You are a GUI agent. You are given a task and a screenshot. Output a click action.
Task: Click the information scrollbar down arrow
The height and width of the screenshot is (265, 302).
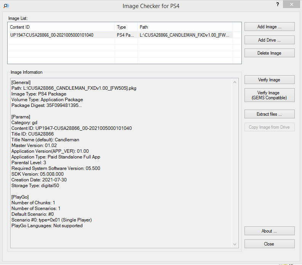[x=235, y=244]
